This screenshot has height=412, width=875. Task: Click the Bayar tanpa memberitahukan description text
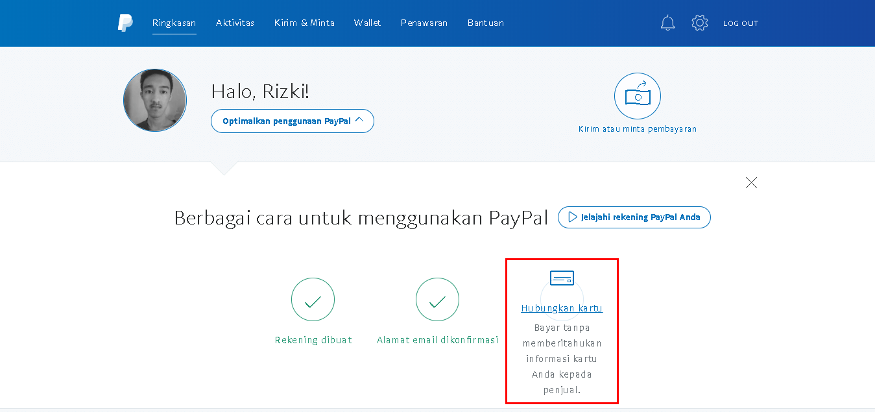click(x=562, y=359)
